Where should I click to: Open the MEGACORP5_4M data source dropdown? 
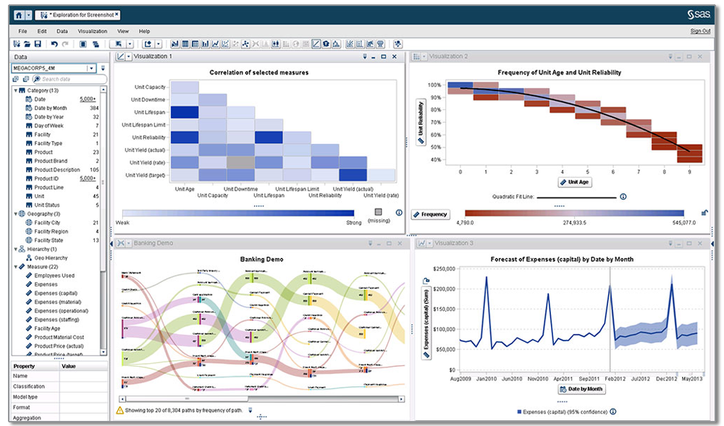[91, 68]
